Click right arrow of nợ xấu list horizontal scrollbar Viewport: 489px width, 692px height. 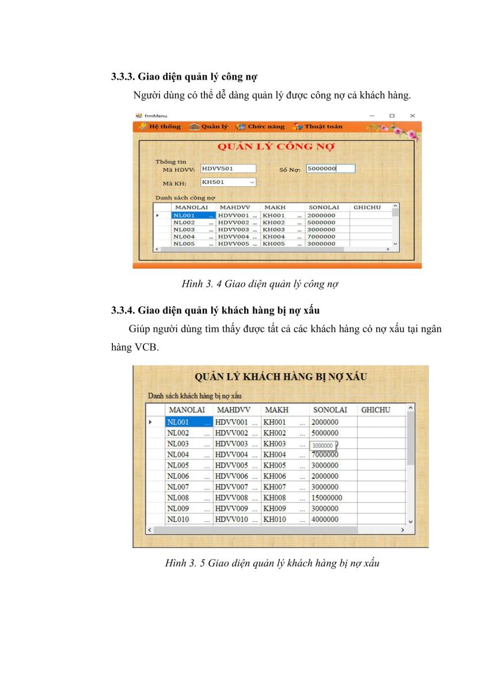point(403,529)
